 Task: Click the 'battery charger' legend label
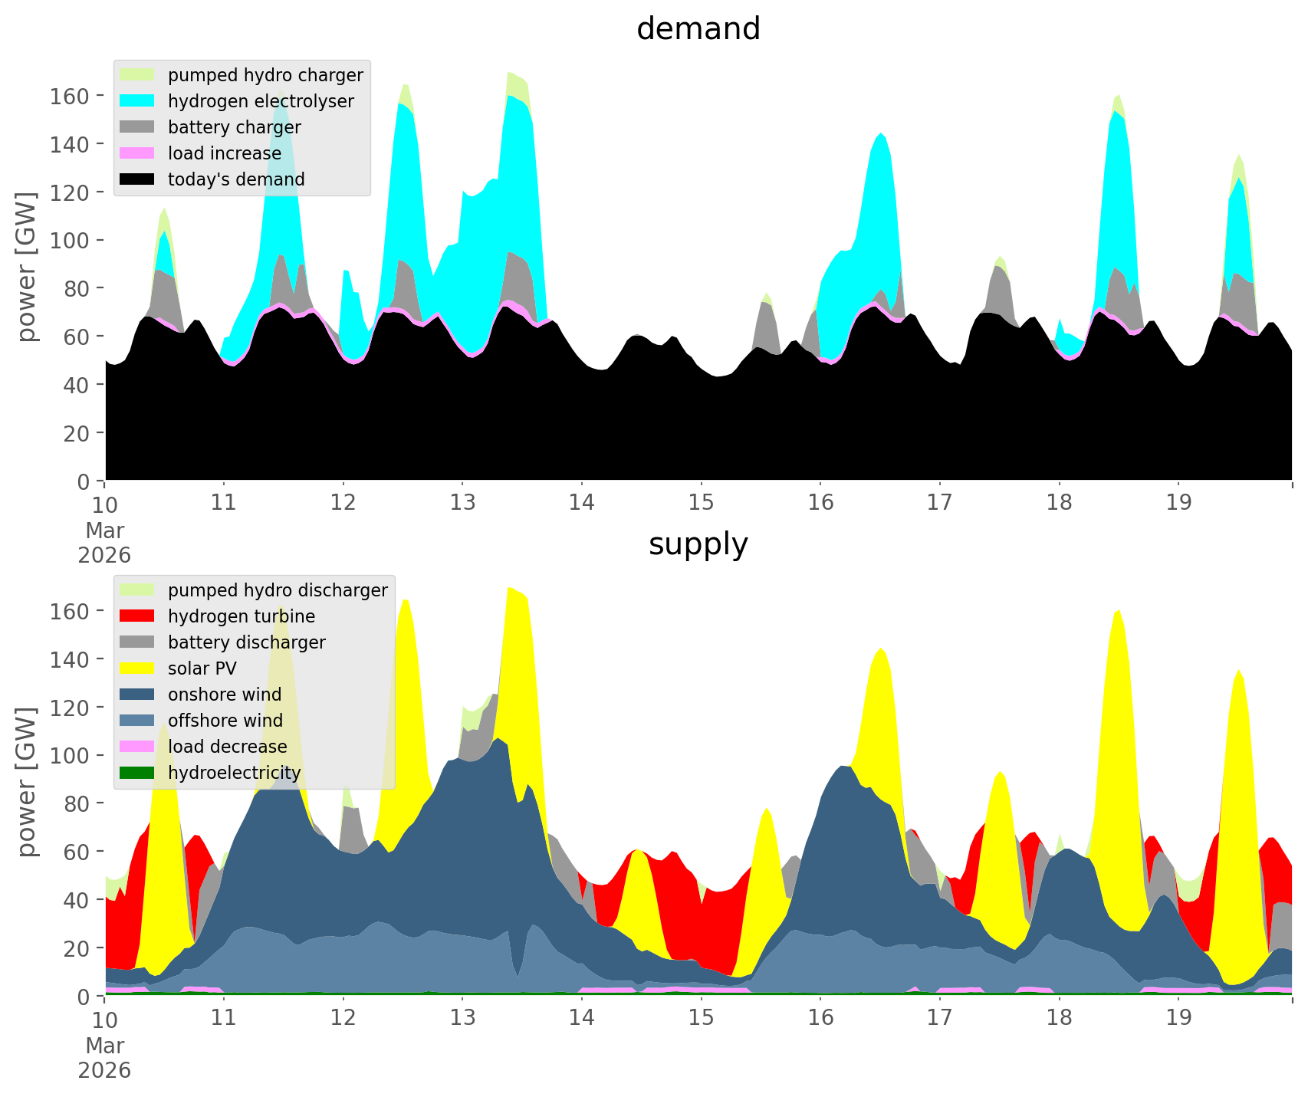pos(234,127)
